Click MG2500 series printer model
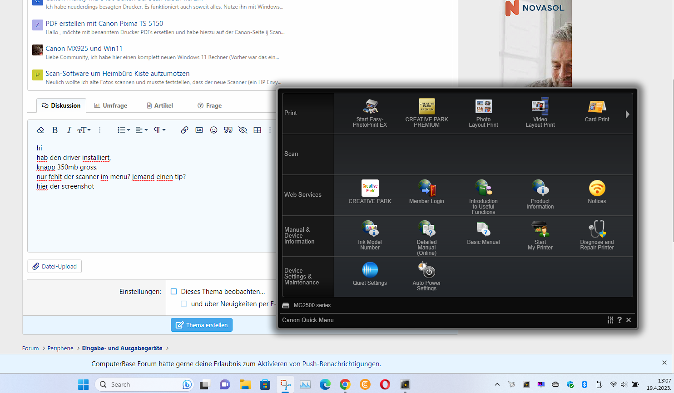 pos(312,305)
